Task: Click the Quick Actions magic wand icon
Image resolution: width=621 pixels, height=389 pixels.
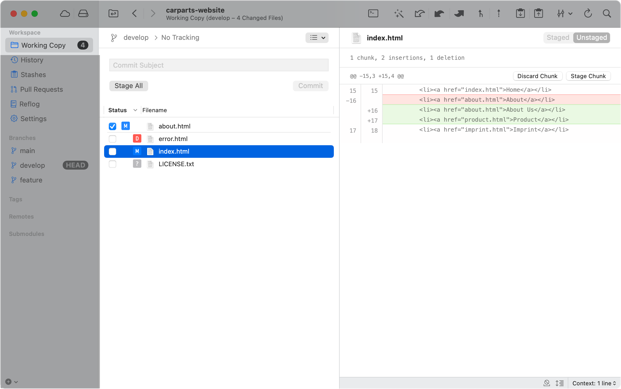Action: click(x=399, y=13)
